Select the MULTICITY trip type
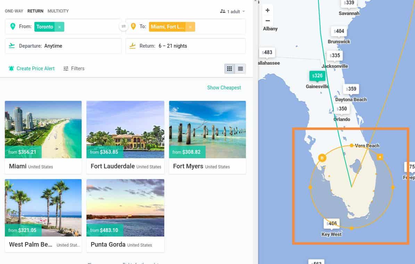415x264 pixels. tap(58, 11)
